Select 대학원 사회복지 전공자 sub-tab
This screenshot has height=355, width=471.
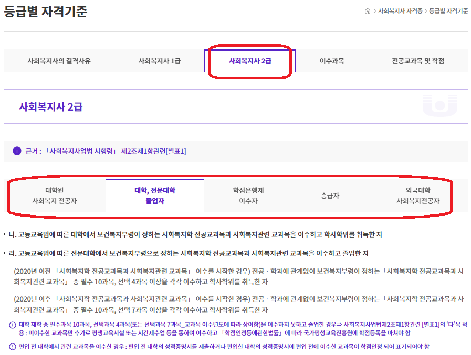(55, 196)
